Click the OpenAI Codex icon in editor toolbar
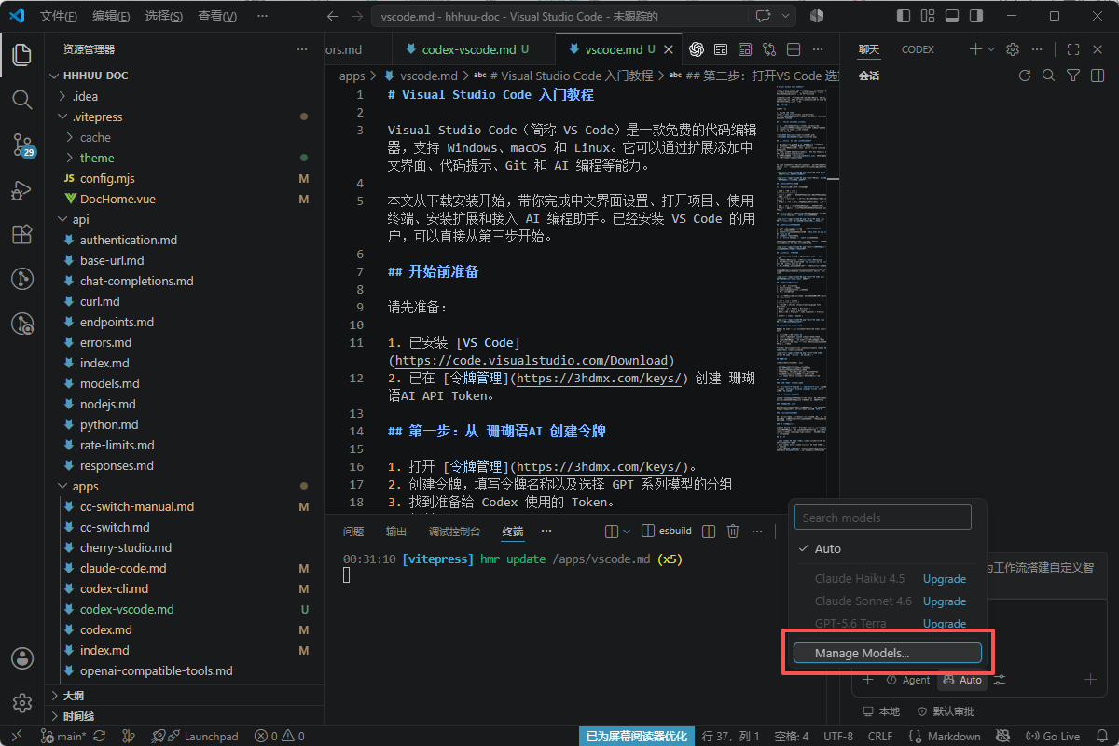This screenshot has width=1119, height=746. pyautogui.click(x=697, y=49)
